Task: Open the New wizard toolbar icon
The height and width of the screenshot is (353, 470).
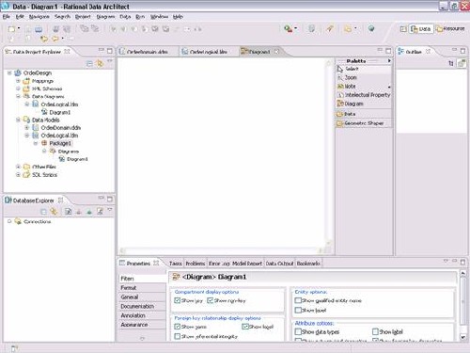Action: pos(12,29)
